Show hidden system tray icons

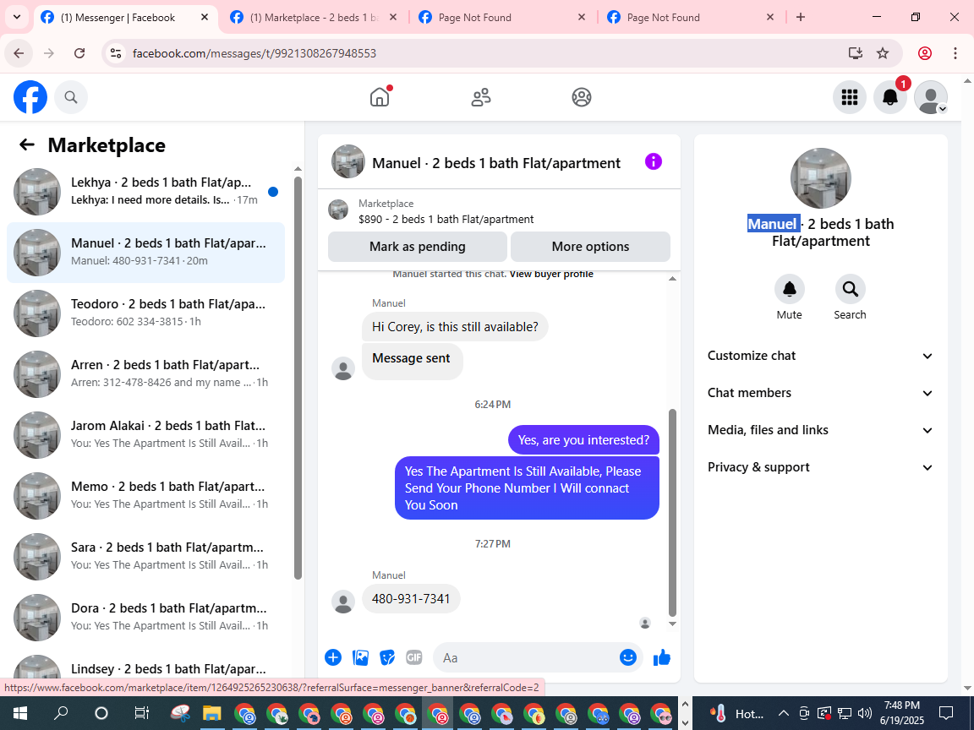point(784,713)
